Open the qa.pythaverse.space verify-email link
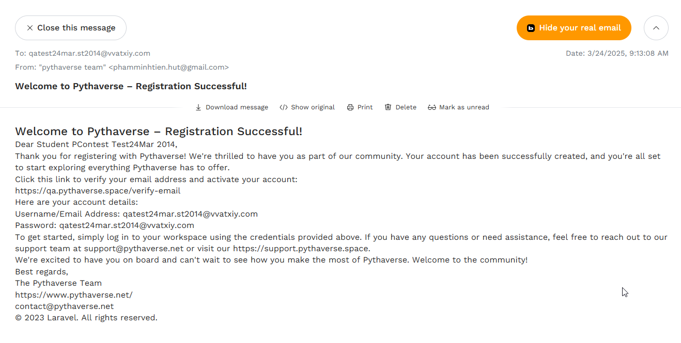Screen dimensions: 681x343 [98, 191]
